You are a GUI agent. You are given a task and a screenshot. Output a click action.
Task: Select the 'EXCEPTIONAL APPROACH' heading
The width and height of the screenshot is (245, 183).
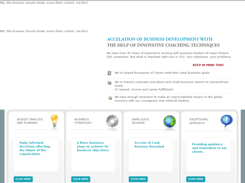click(x=199, y=121)
